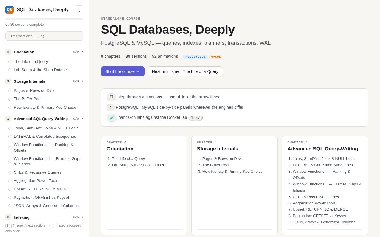
Task: Collapse the Storage Internals chapter in sidebar
Action: (44, 81)
